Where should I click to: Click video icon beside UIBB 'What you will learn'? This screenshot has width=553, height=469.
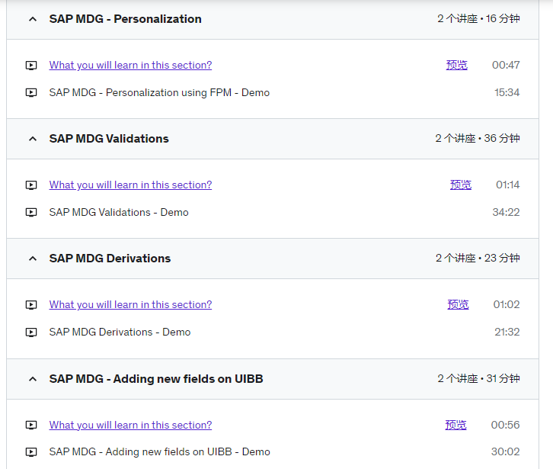coord(31,425)
